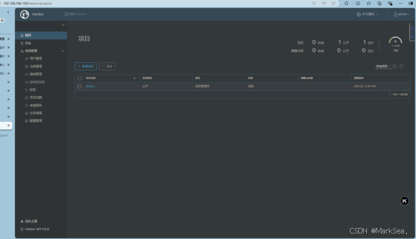Click the 删除 button
This screenshot has width=416, height=239.
107,66
